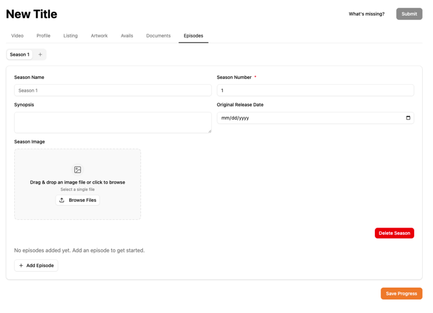Select the Season 1 tab
433x313 pixels.
19,55
